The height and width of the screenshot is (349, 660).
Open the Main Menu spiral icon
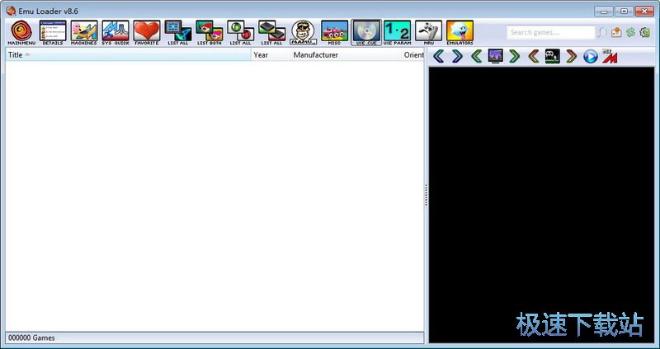coord(21,32)
